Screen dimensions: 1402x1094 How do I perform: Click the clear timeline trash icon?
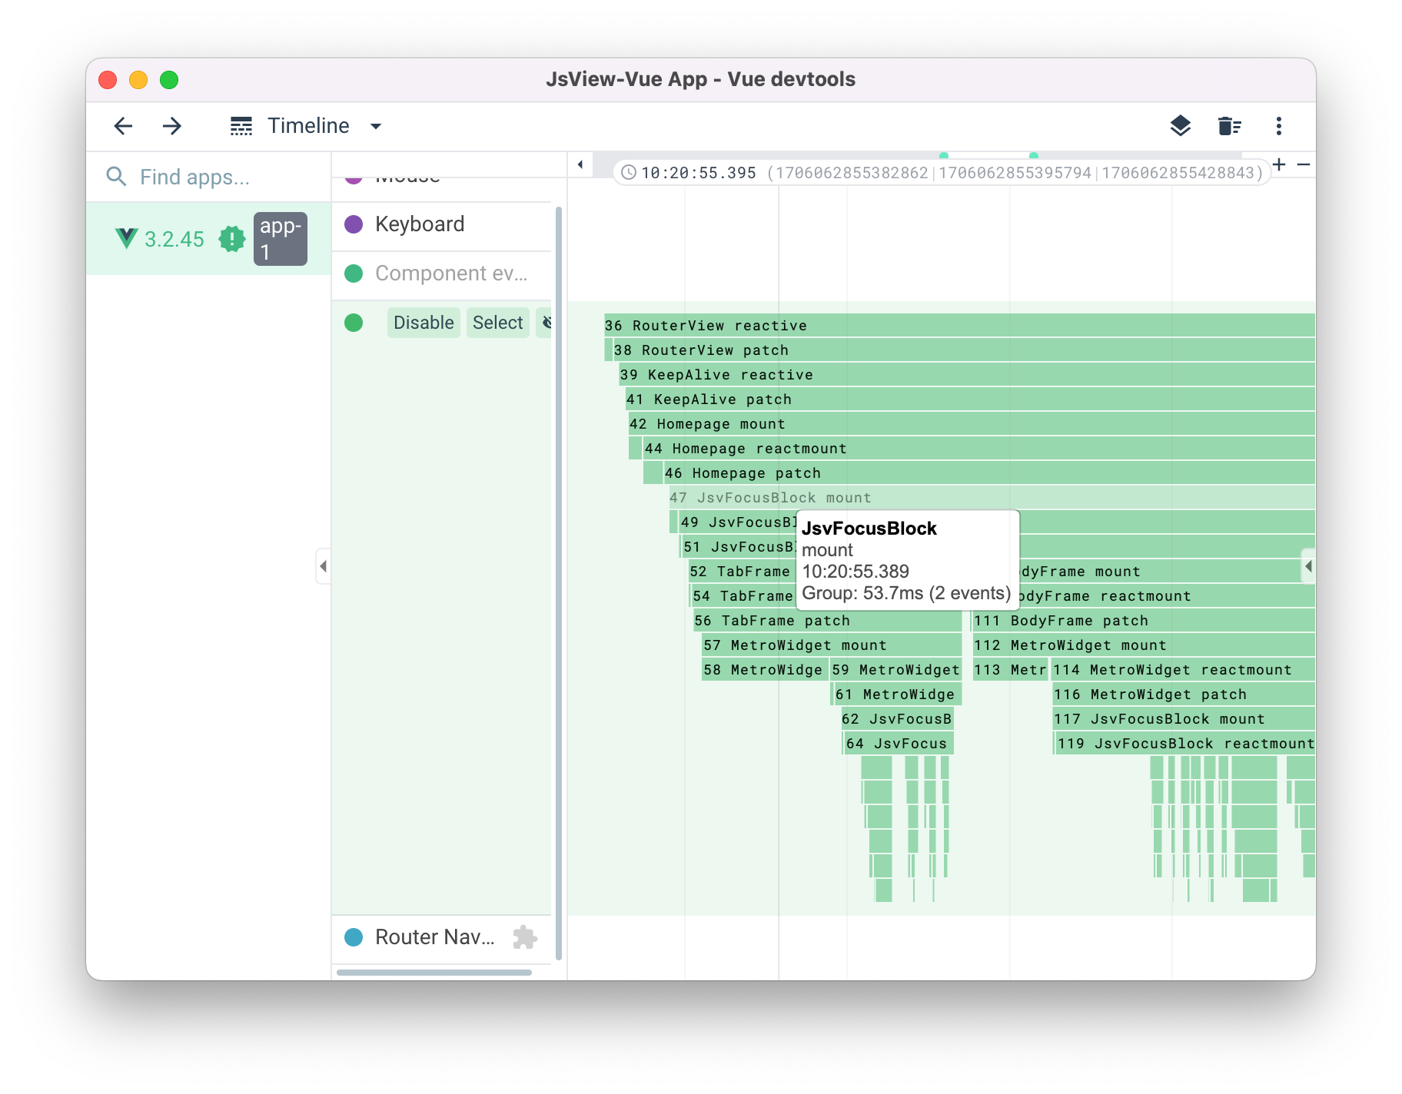1229,126
